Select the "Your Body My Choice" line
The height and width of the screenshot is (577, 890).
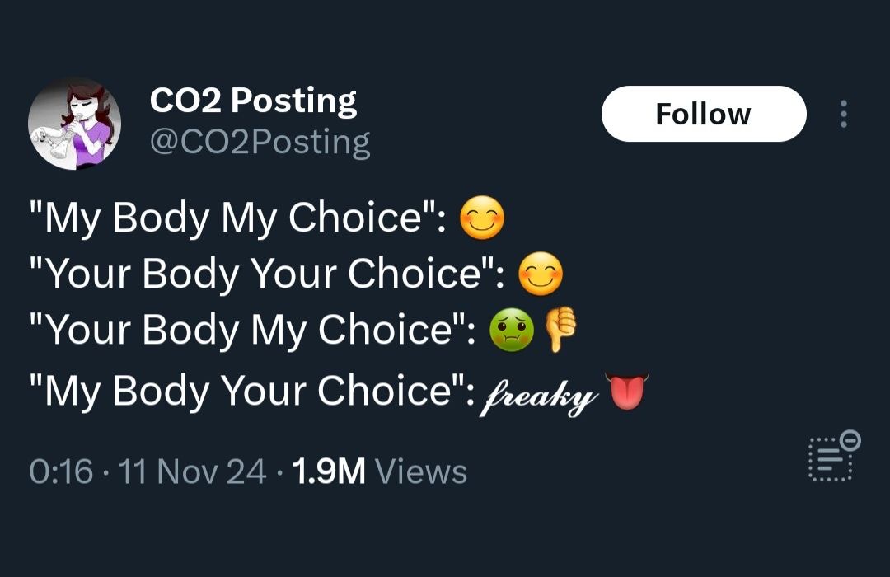coord(303,330)
